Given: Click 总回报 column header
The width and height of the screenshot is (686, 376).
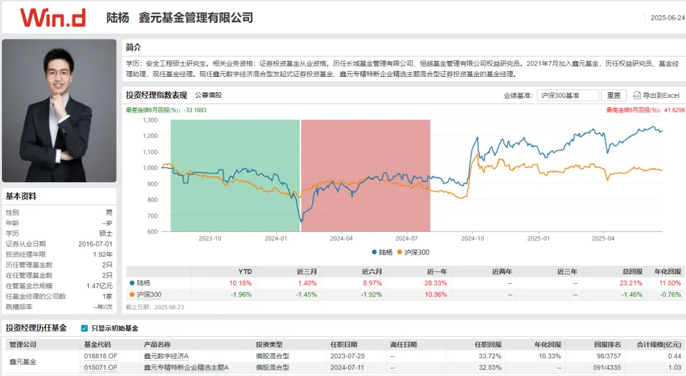Looking at the screenshot, I should [x=633, y=271].
